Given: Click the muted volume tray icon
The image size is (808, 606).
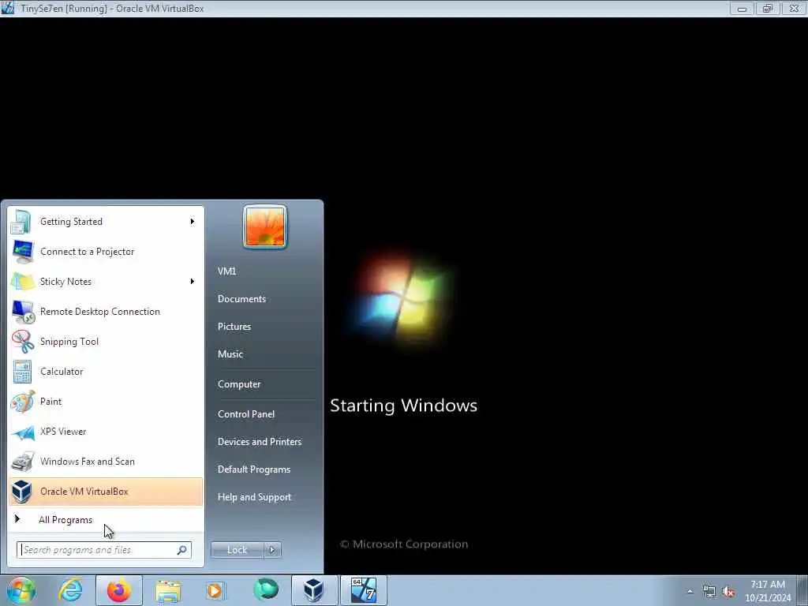Looking at the screenshot, I should pos(728,592).
